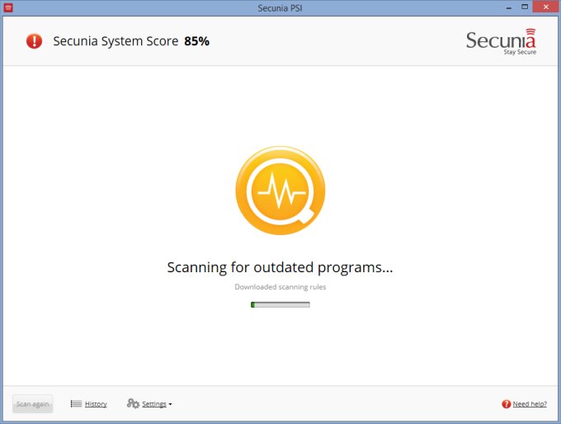561x424 pixels.
Task: Click the Stay Secure tagline
Action: [x=520, y=52]
